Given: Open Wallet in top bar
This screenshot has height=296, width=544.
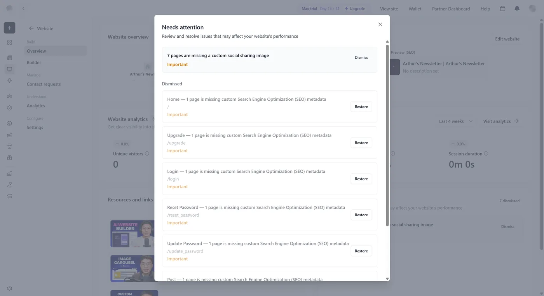Looking at the screenshot, I should 415,9.
